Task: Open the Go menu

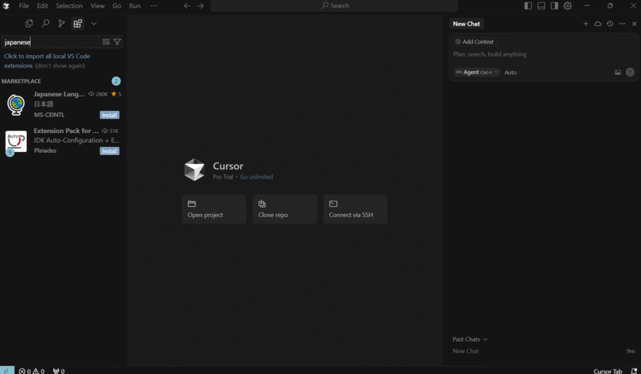Action: pos(116,6)
